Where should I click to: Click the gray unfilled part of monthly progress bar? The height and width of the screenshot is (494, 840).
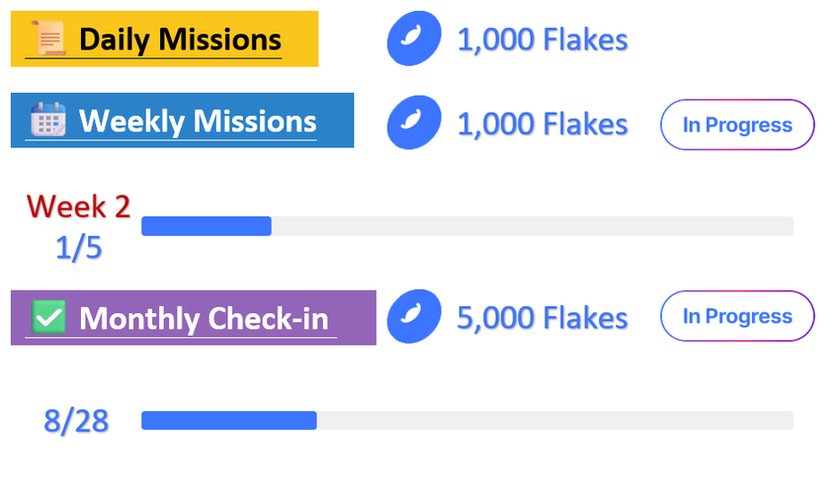553,421
